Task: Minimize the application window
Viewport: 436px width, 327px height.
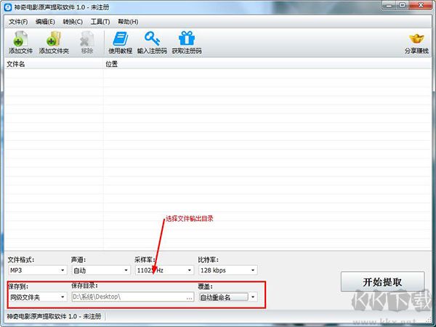Action: point(389,5)
